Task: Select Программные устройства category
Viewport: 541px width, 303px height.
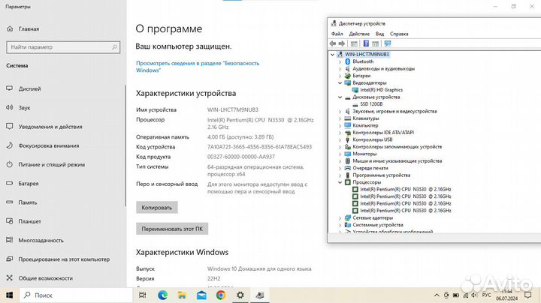Action: [381, 175]
